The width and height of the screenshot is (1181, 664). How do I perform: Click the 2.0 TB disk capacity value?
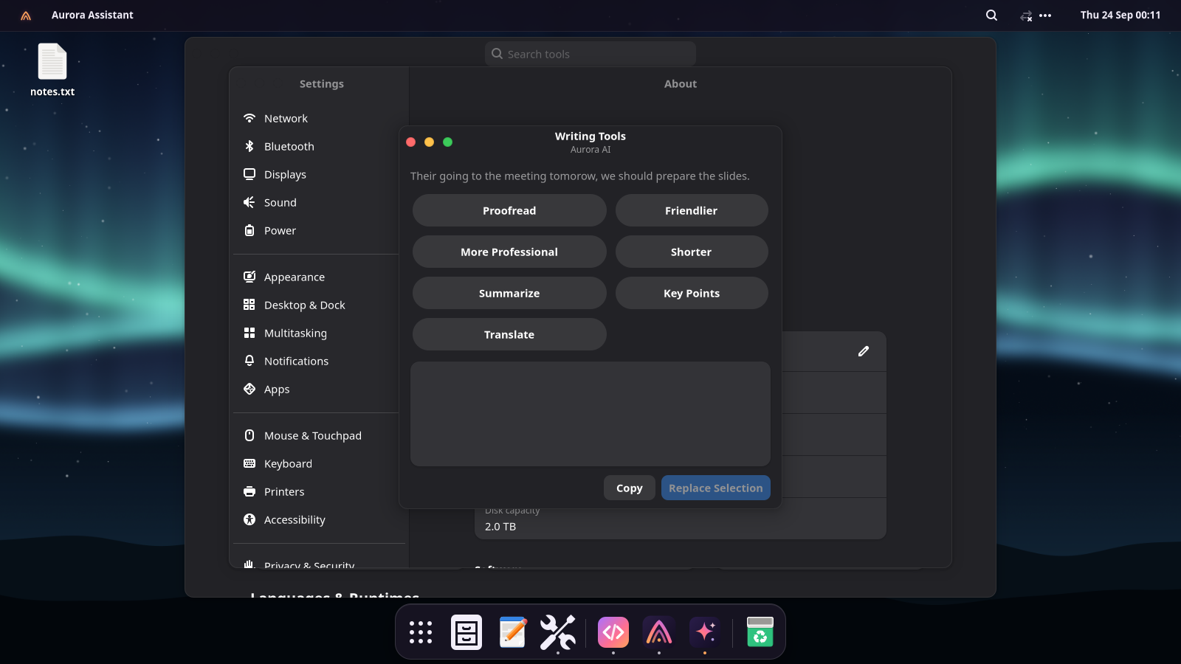pyautogui.click(x=500, y=526)
